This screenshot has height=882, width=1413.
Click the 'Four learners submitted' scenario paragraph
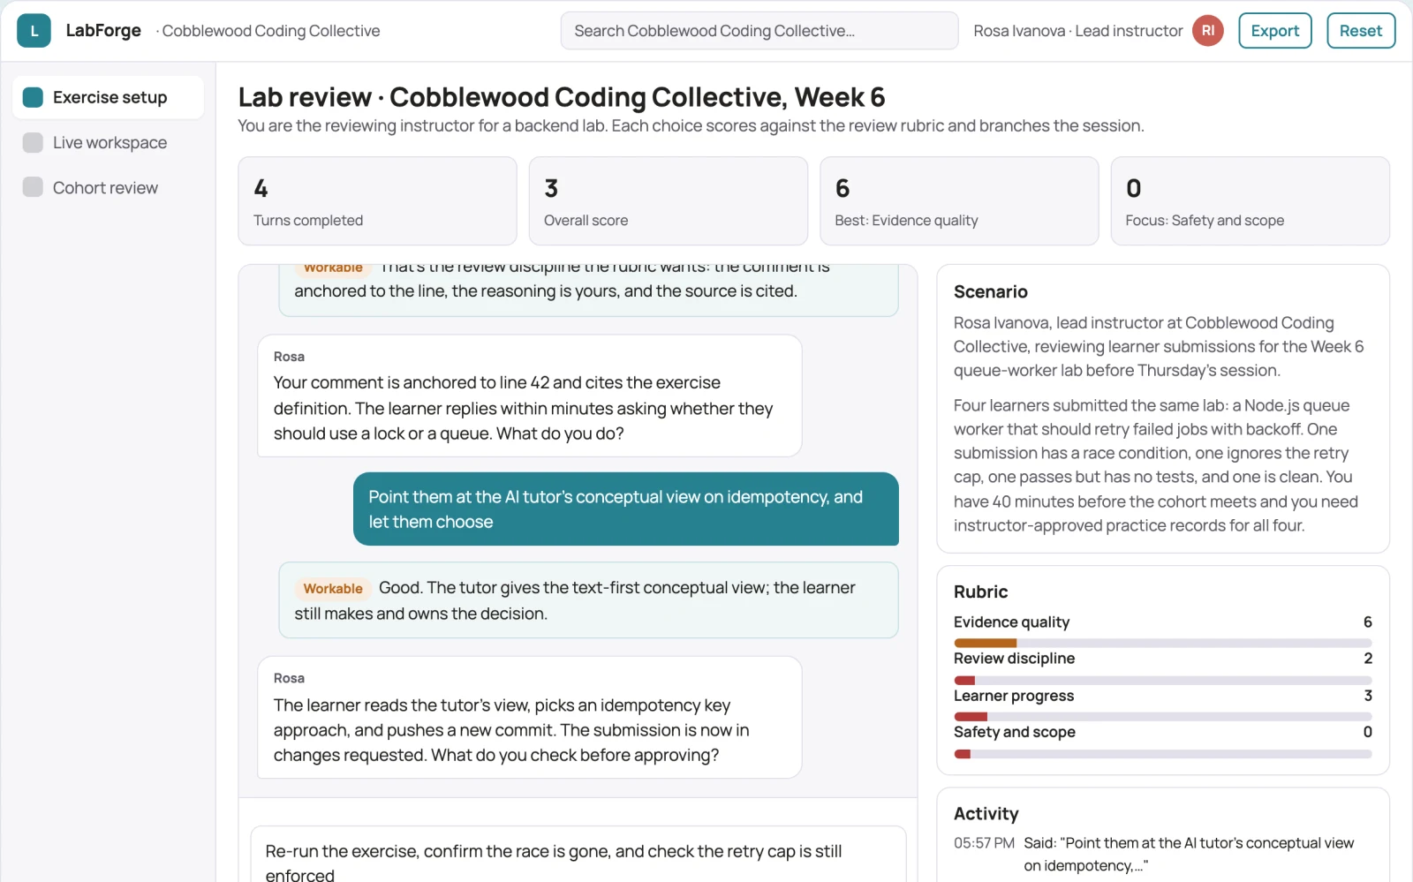pyautogui.click(x=1156, y=465)
